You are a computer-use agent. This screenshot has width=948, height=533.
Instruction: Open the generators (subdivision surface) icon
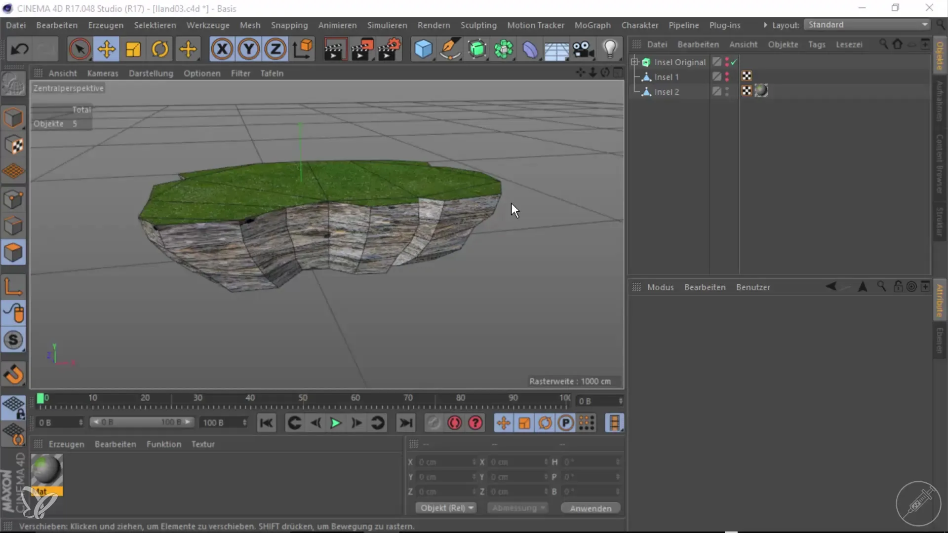[x=476, y=49]
